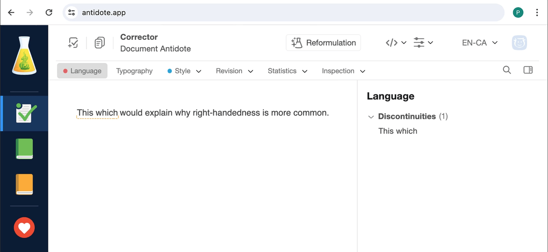Collapse the Discontinuities section

coord(371,117)
